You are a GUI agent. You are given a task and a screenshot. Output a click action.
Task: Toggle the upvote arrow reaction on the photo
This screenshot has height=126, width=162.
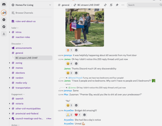tap(69, 50)
